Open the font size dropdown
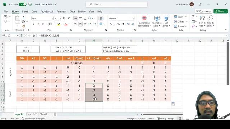This screenshot has width=230, height=129. 60,18
